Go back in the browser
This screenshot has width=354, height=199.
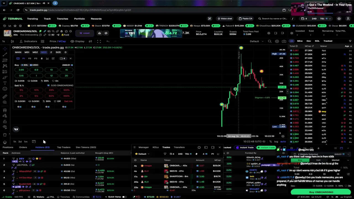pyautogui.click(x=4, y=10)
